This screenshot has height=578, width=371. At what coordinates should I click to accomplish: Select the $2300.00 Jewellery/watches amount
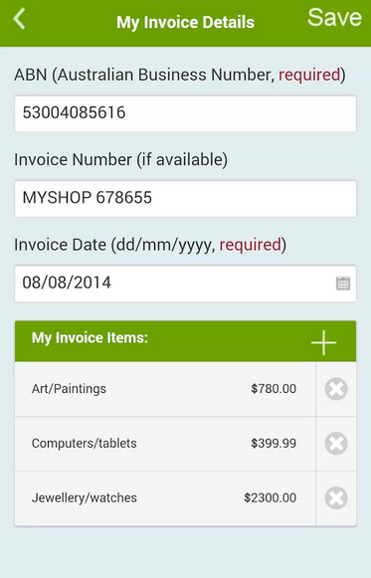(270, 497)
